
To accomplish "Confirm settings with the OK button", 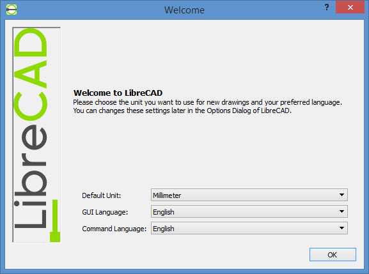I will click(333, 254).
